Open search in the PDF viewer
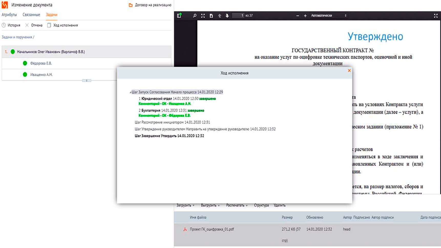This screenshot has height=248, width=441. (195, 16)
